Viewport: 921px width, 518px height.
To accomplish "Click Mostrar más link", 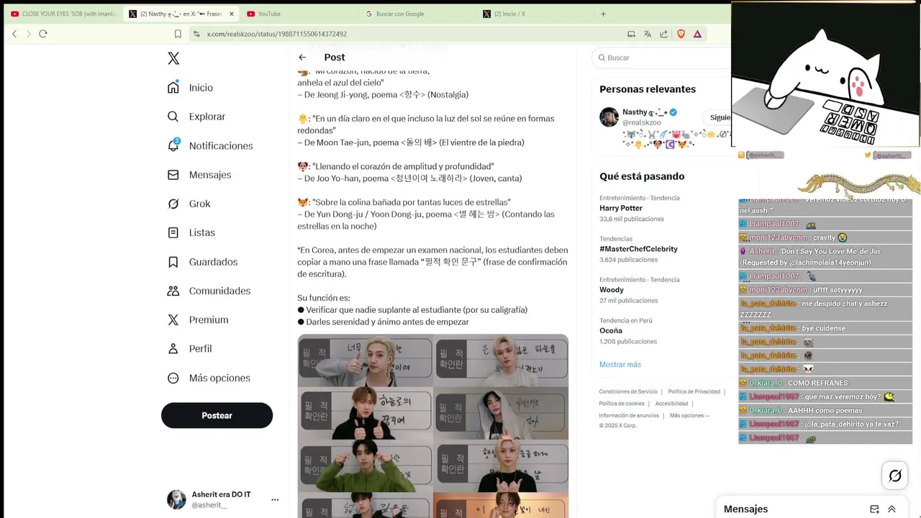I will point(620,365).
